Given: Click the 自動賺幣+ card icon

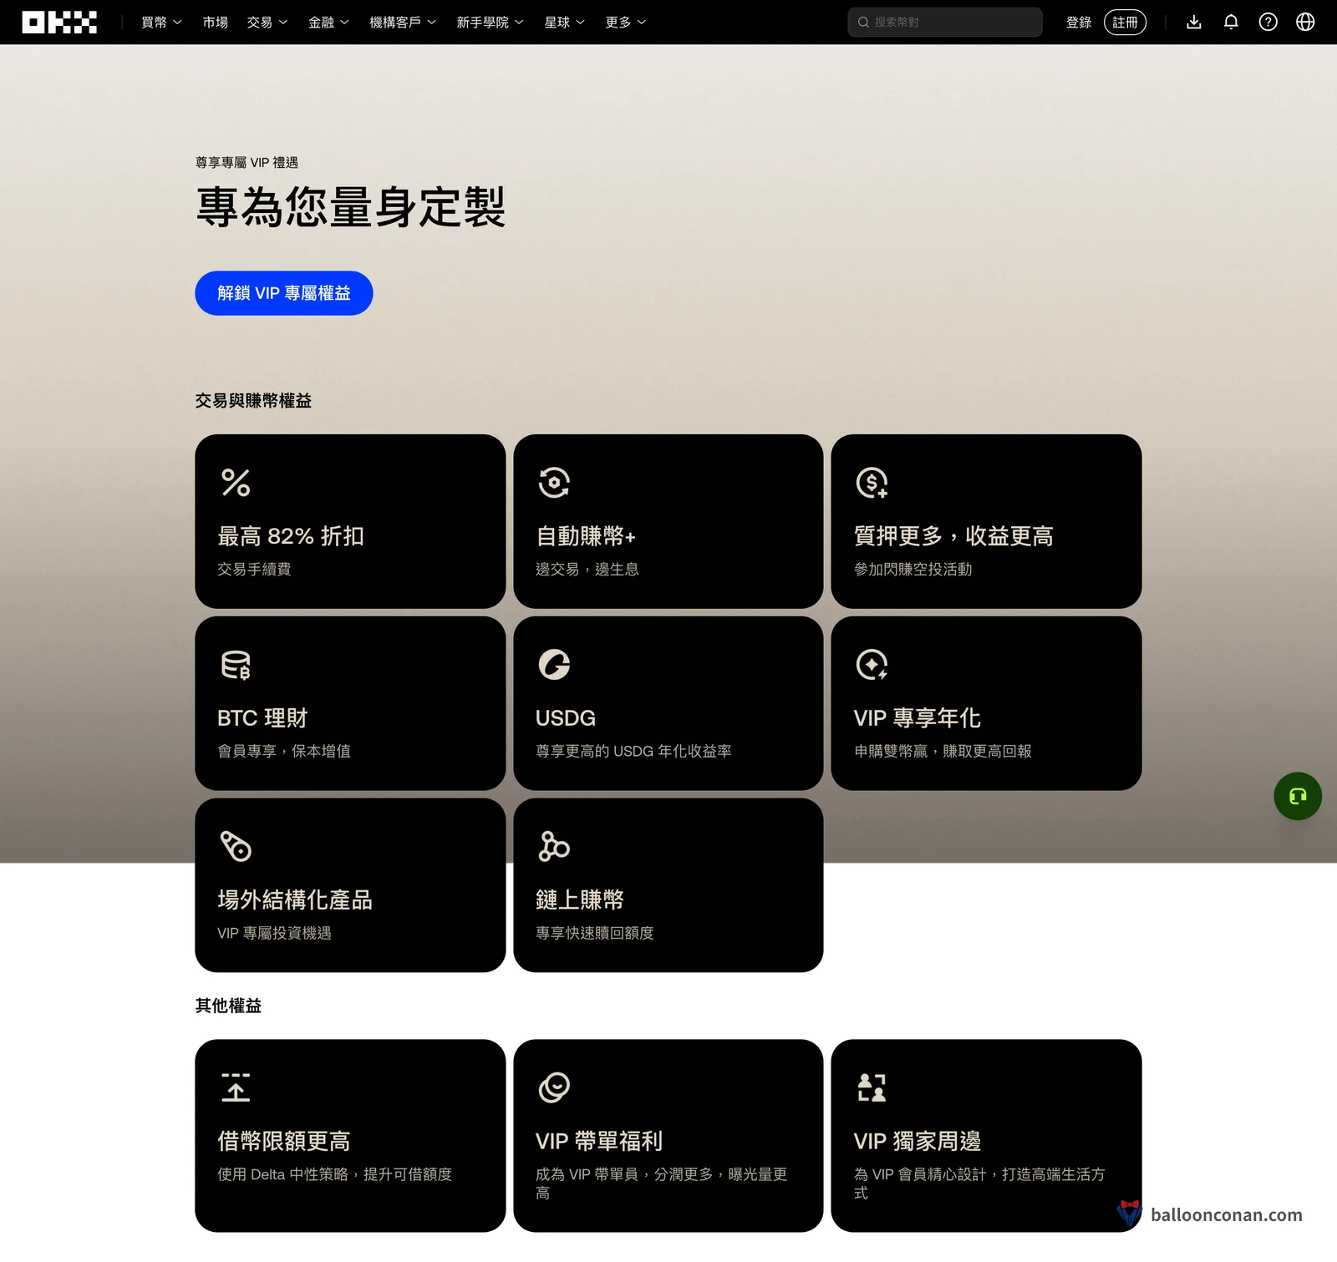Looking at the screenshot, I should (554, 483).
